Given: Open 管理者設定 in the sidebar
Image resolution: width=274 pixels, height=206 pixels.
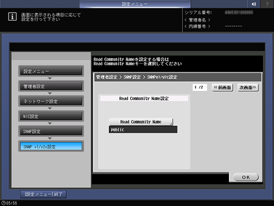Looking at the screenshot, I should pos(51,87).
